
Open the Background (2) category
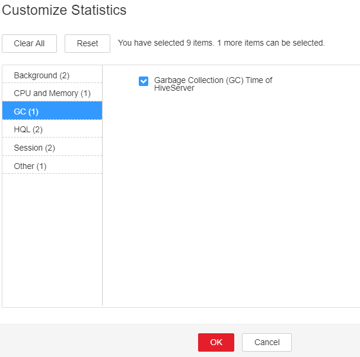pos(52,75)
